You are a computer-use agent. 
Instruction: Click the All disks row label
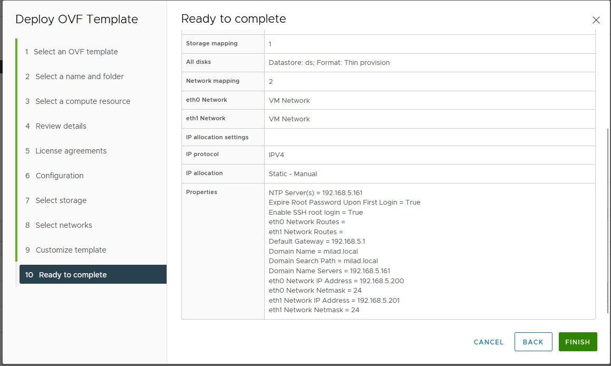(198, 62)
